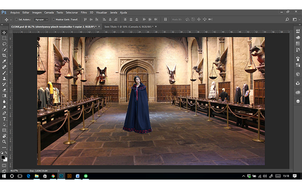Click the background color swatch
Screen dimensions: 302x189
point(6,160)
